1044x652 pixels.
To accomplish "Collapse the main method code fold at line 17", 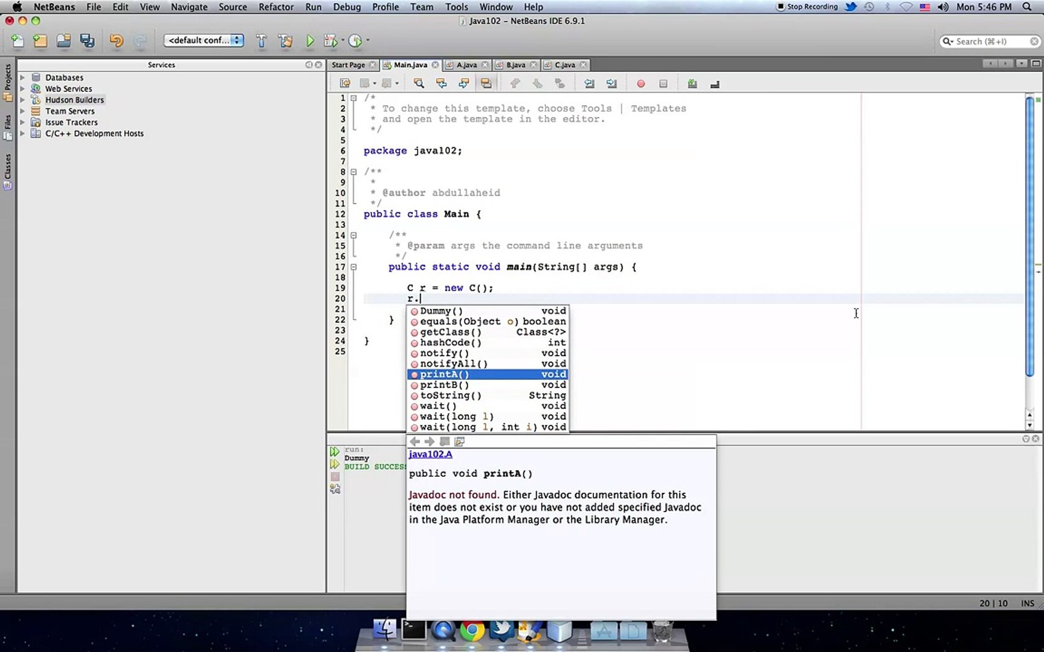I will pos(353,266).
